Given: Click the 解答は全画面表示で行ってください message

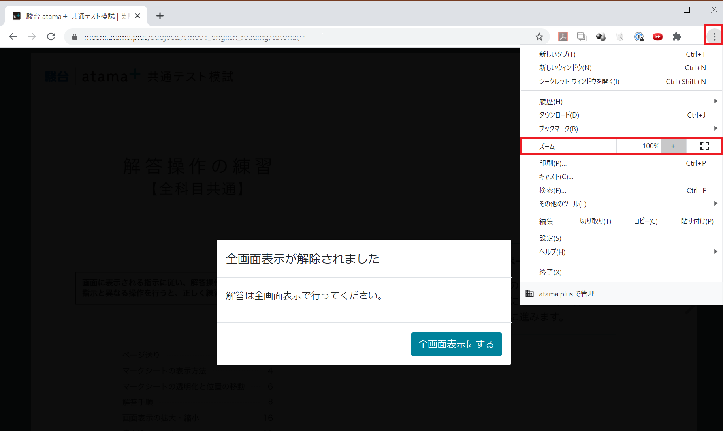Looking at the screenshot, I should coord(305,295).
